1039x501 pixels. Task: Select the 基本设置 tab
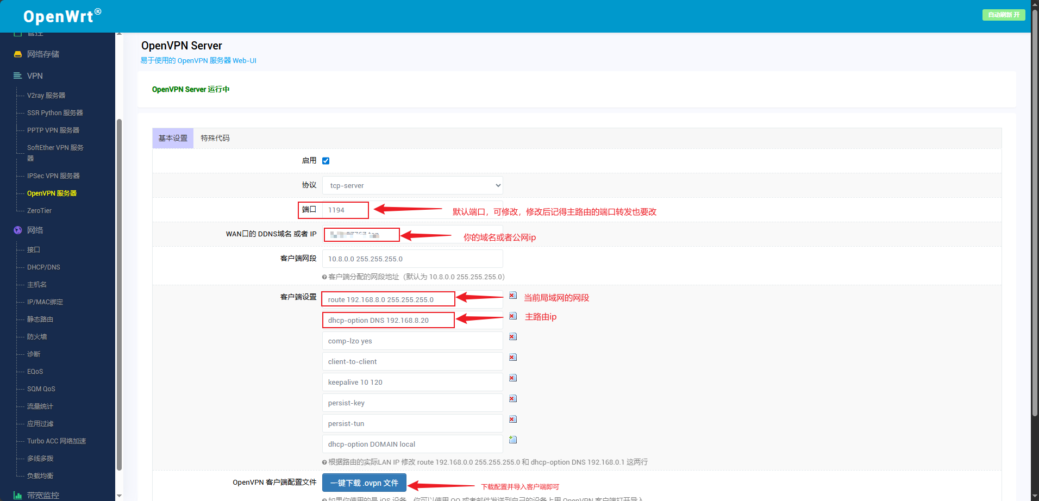click(173, 139)
